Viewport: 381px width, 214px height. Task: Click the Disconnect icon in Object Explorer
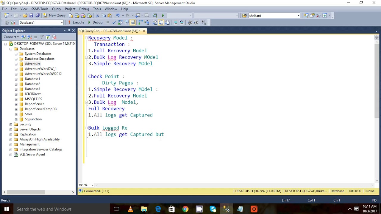[x=29, y=37]
